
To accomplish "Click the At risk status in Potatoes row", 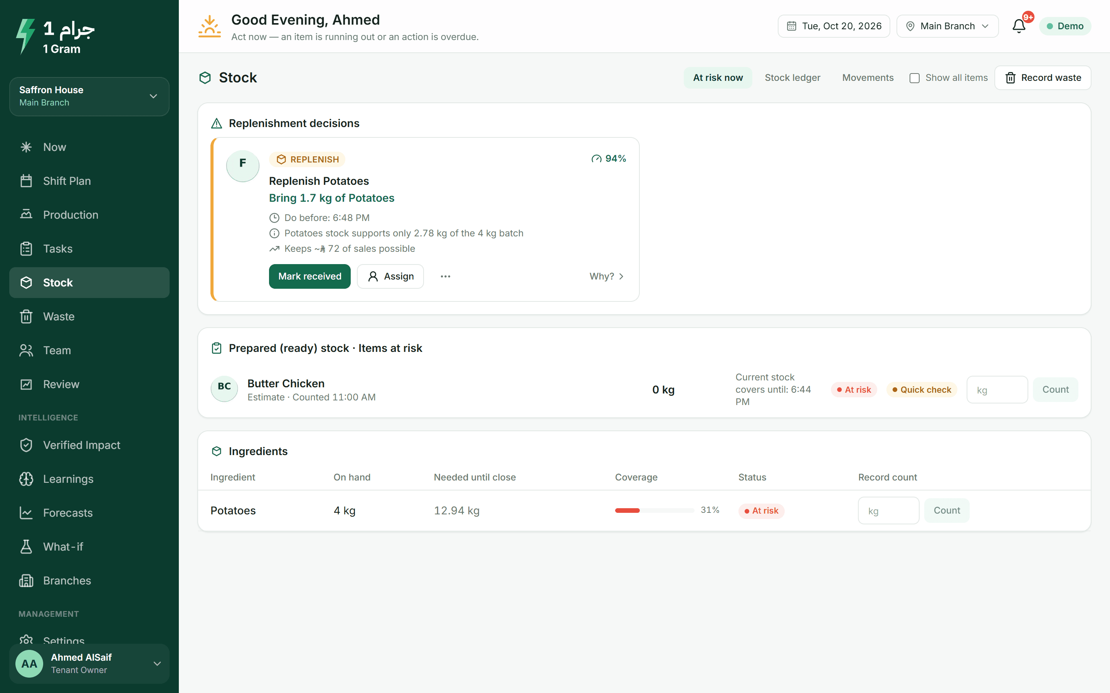I will click(x=761, y=511).
